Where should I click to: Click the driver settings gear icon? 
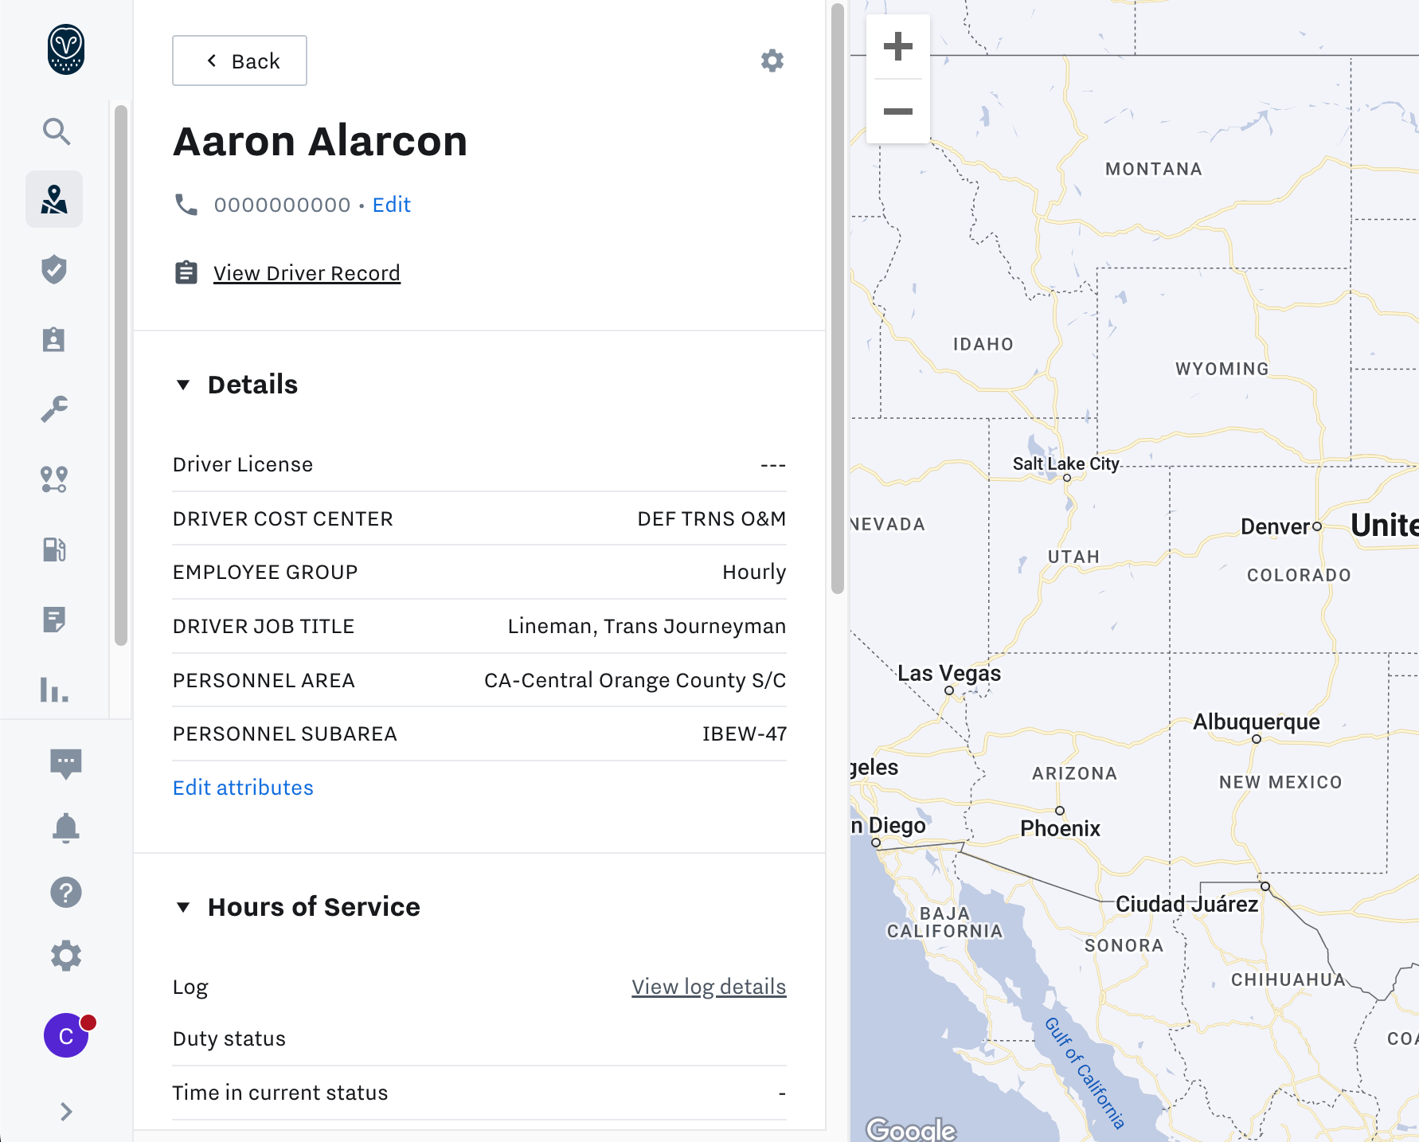tap(772, 61)
